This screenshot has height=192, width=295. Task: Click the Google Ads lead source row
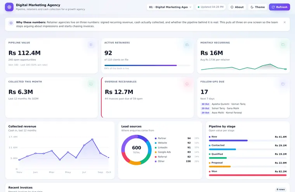(177, 152)
